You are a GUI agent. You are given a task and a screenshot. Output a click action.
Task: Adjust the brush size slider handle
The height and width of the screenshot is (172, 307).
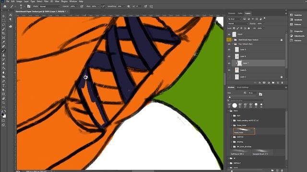[230, 97]
